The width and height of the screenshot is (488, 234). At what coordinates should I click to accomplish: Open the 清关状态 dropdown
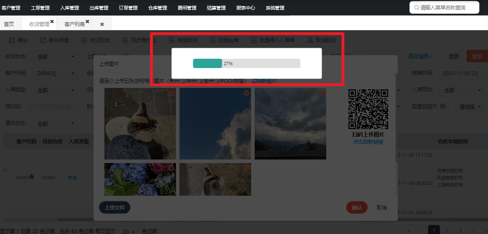(55, 123)
